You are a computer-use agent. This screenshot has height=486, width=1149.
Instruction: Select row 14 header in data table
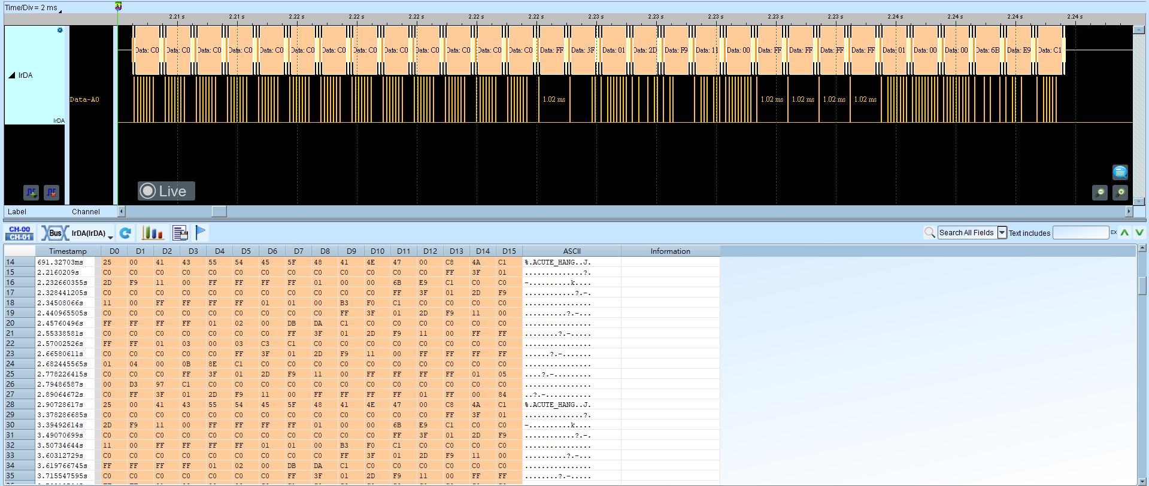click(19, 262)
